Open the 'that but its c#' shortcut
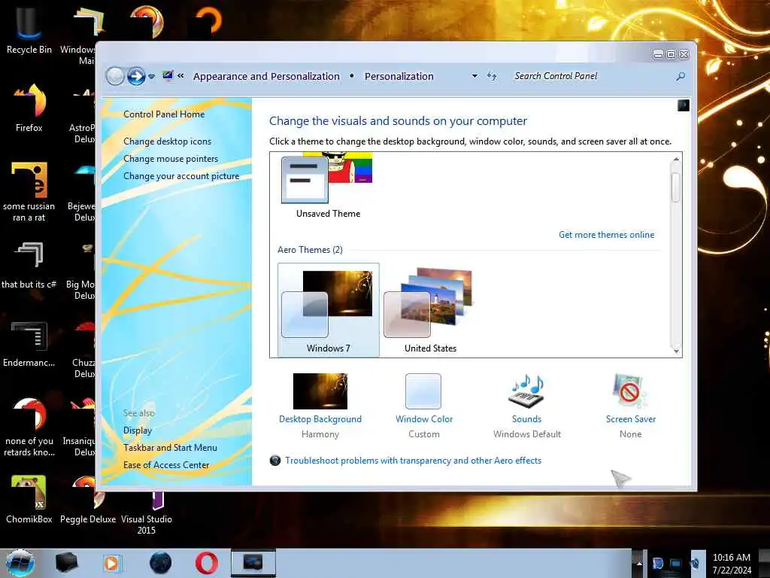Image resolution: width=770 pixels, height=578 pixels. [29, 264]
